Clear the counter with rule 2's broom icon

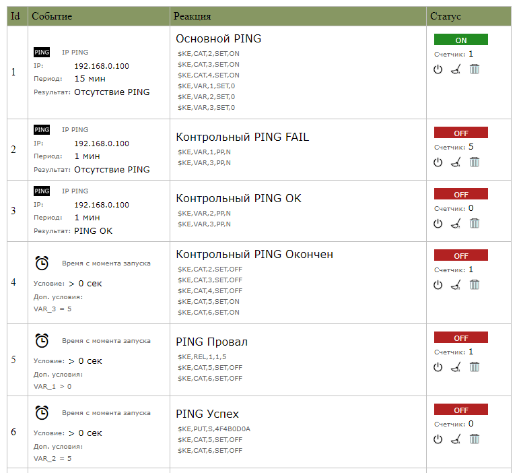(456, 162)
